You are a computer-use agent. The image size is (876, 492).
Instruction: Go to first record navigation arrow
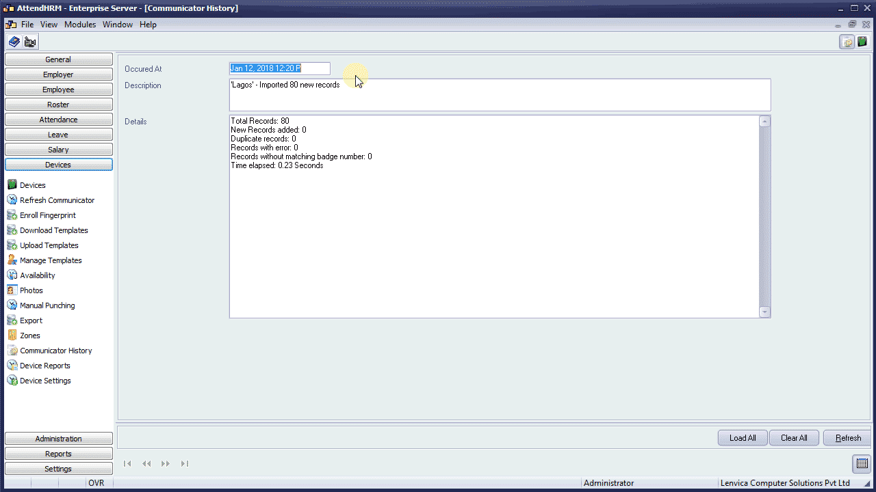[127, 463]
